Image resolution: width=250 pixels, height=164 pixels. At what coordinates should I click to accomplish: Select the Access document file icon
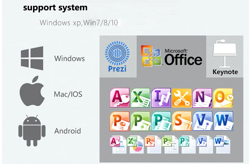coord(118,144)
